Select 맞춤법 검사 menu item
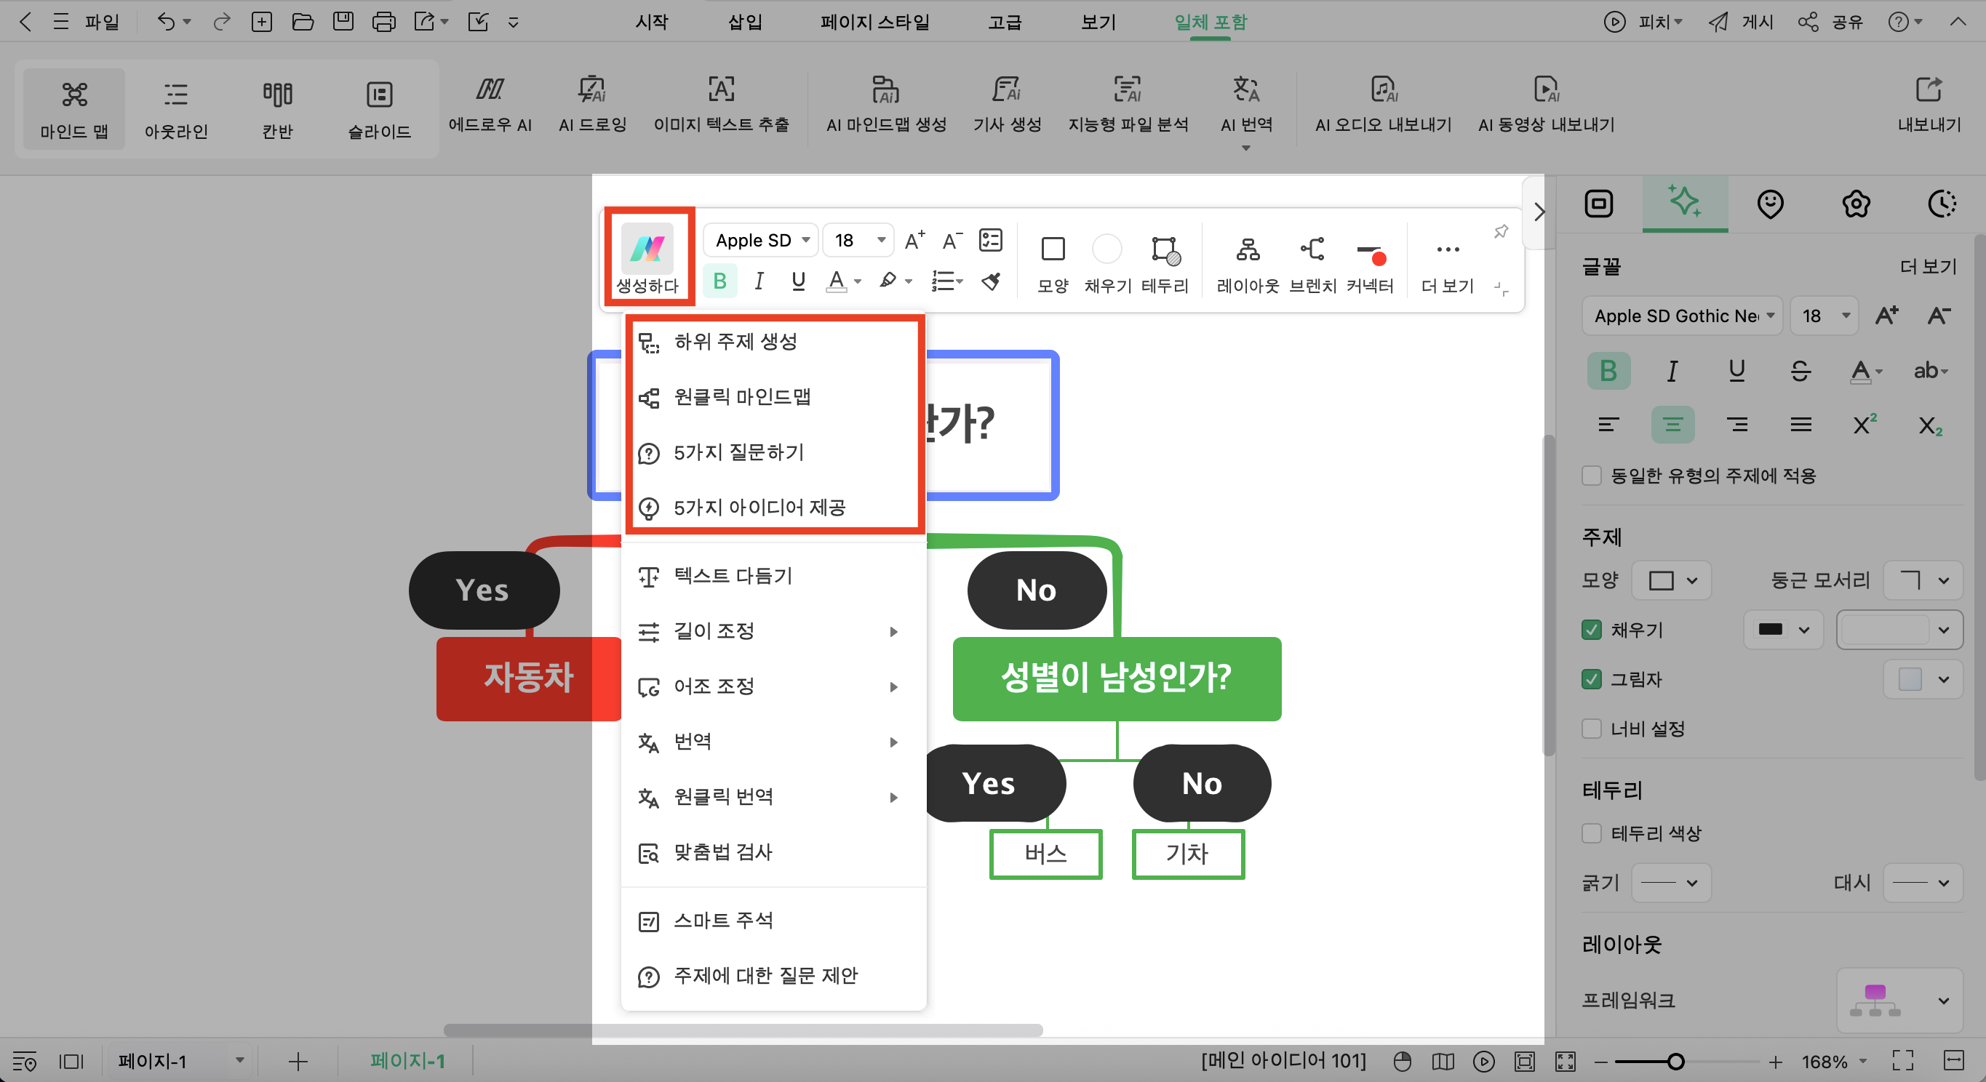This screenshot has height=1082, width=1986. [773, 851]
